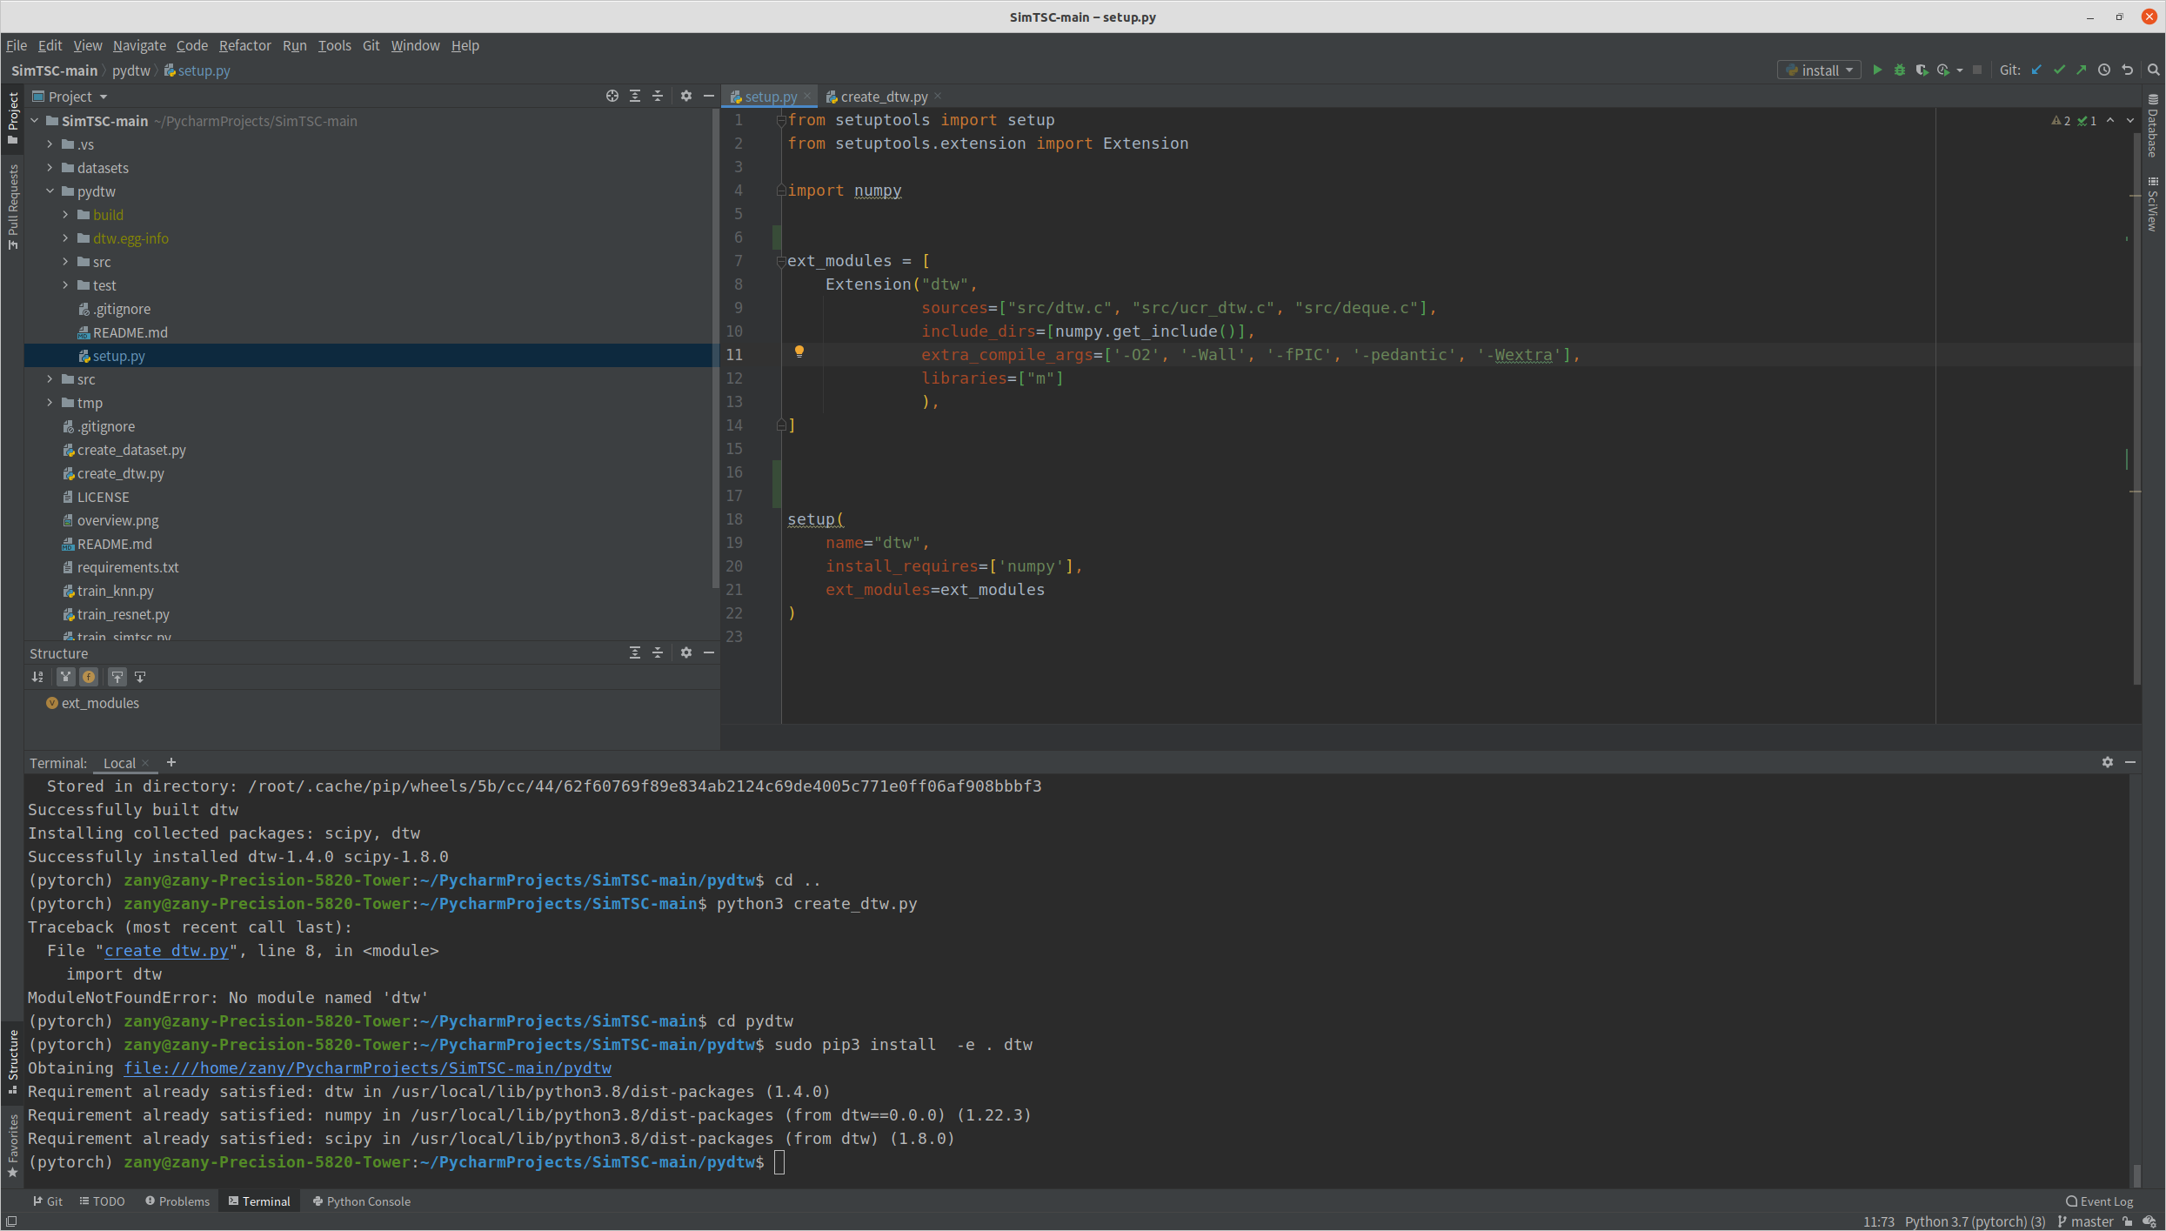Image resolution: width=2166 pixels, height=1231 pixels.
Task: Open Git Show History clock
Action: (2104, 70)
